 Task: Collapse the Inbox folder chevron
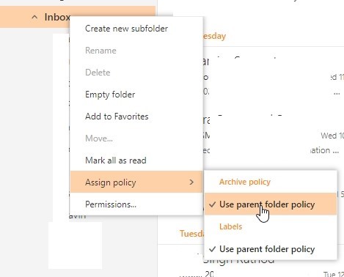click(34, 17)
